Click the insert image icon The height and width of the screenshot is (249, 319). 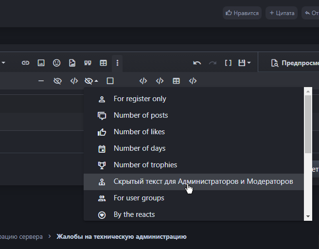tap(41, 63)
